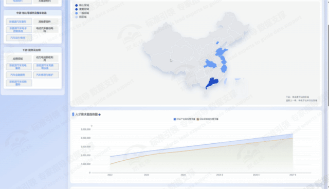
Task: Click the info dot beside 人才需求量趋势图 title
Action: [99, 115]
